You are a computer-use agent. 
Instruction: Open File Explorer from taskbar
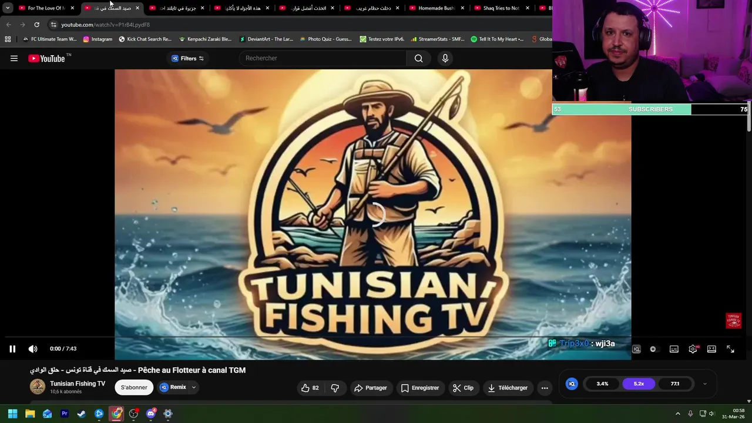pos(30,414)
